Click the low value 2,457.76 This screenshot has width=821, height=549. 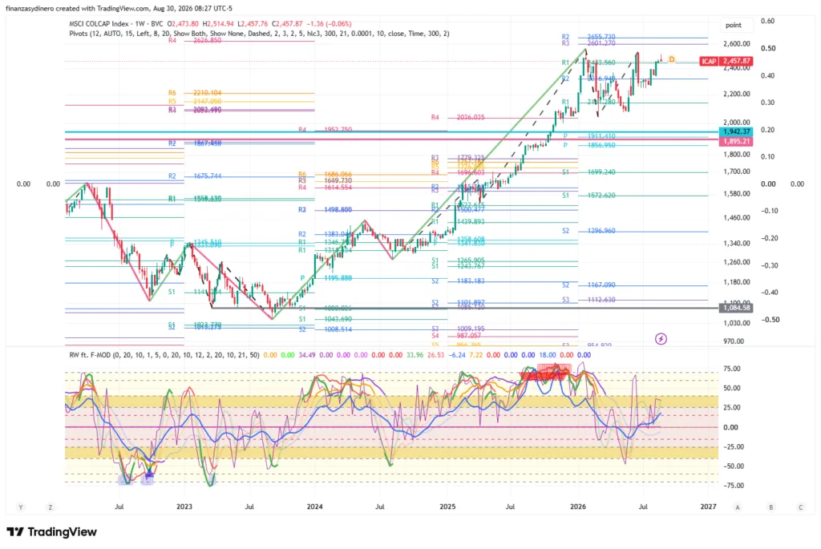[x=253, y=24]
